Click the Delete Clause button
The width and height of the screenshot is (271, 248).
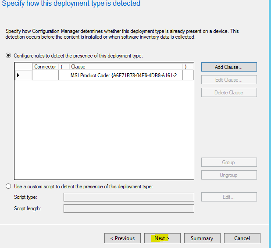point(229,93)
